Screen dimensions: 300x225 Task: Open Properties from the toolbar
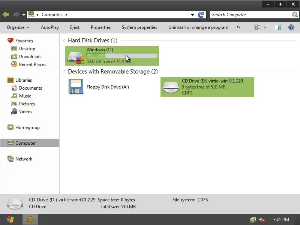[x=100, y=27]
